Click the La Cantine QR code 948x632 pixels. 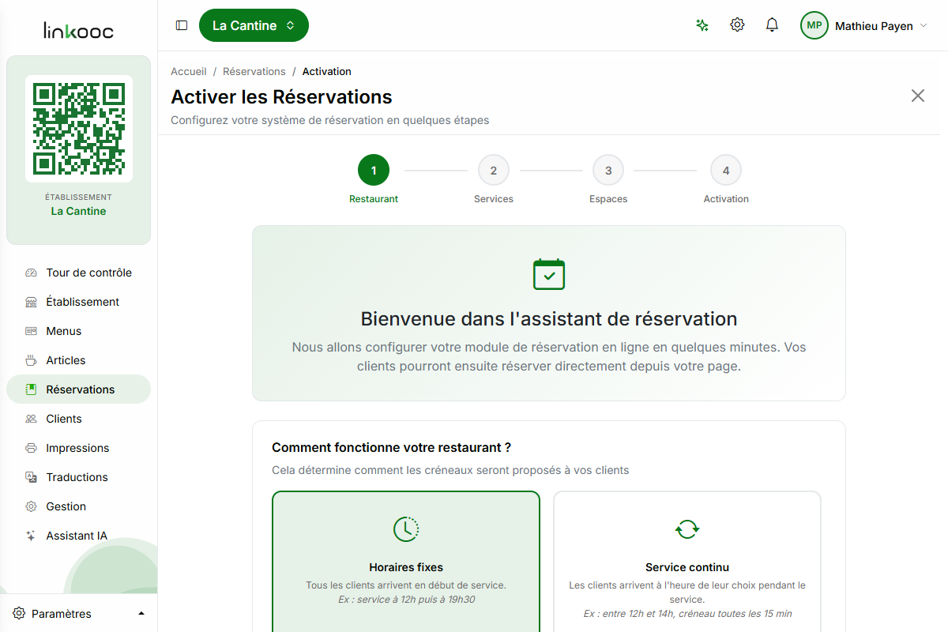click(79, 129)
